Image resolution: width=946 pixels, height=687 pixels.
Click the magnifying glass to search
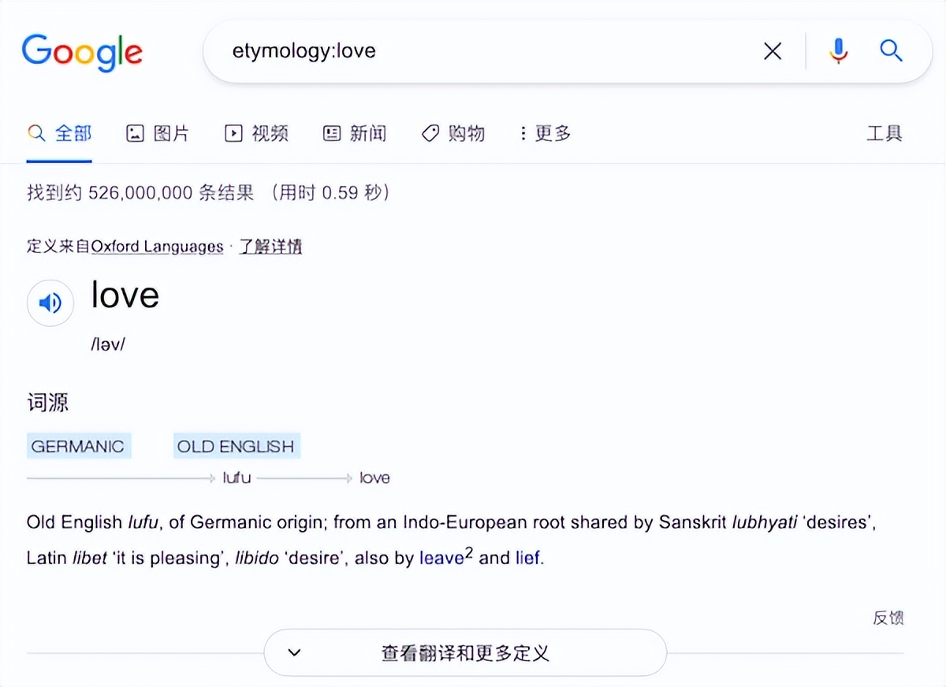(x=891, y=50)
